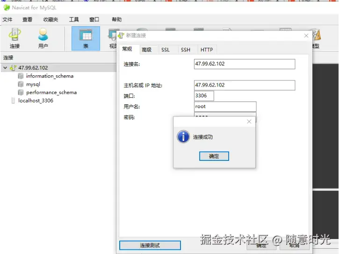Click the 连接测试 (Test Connection) button

tap(150, 245)
